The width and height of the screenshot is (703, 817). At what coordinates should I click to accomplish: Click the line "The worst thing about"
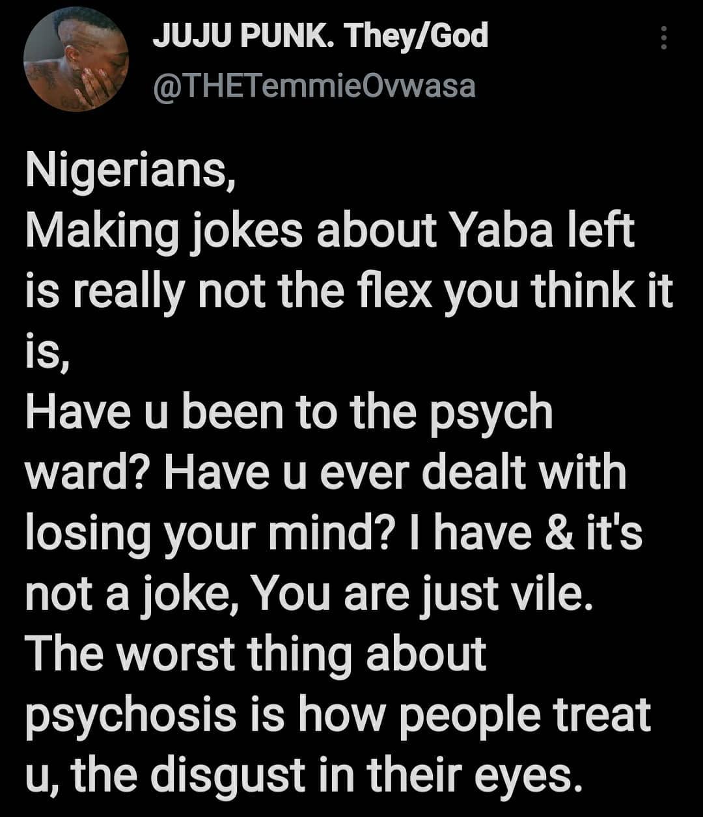[256, 652]
